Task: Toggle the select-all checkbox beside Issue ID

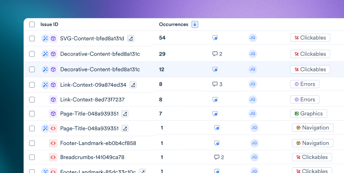Action: pos(32,24)
